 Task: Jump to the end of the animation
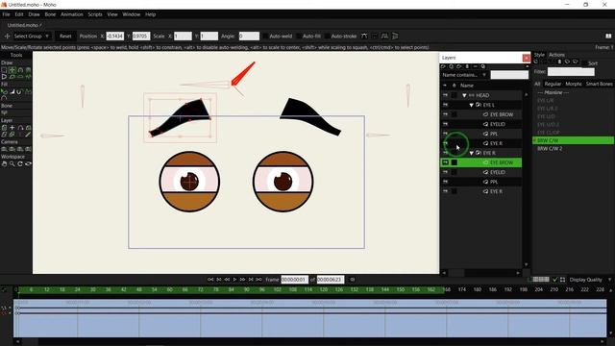(258, 280)
